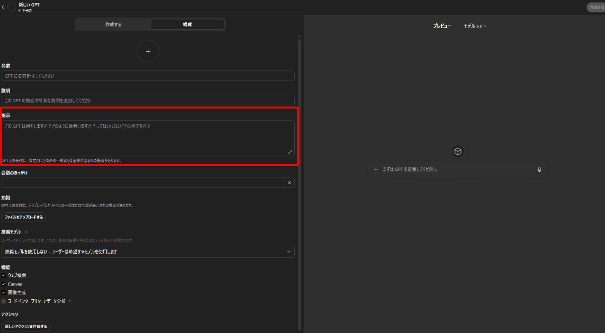
Task: Click the expand icon in instructions textbox
Action: [x=290, y=152]
